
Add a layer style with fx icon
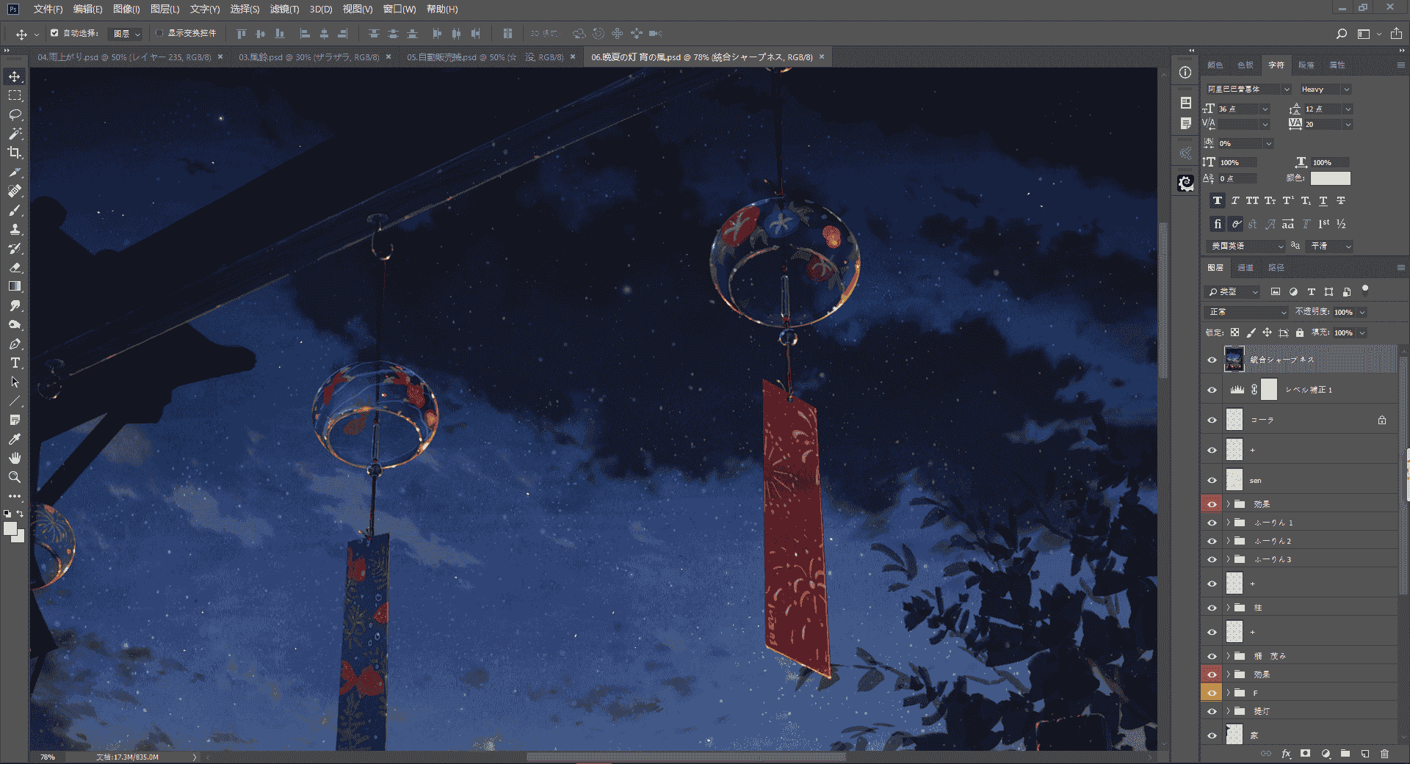(1286, 754)
